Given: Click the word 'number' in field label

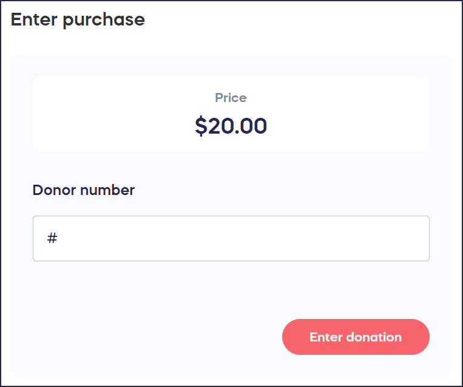Looking at the screenshot, I should [x=107, y=190].
